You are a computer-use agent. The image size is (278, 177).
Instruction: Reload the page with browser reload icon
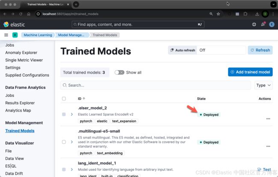[x=21, y=14]
